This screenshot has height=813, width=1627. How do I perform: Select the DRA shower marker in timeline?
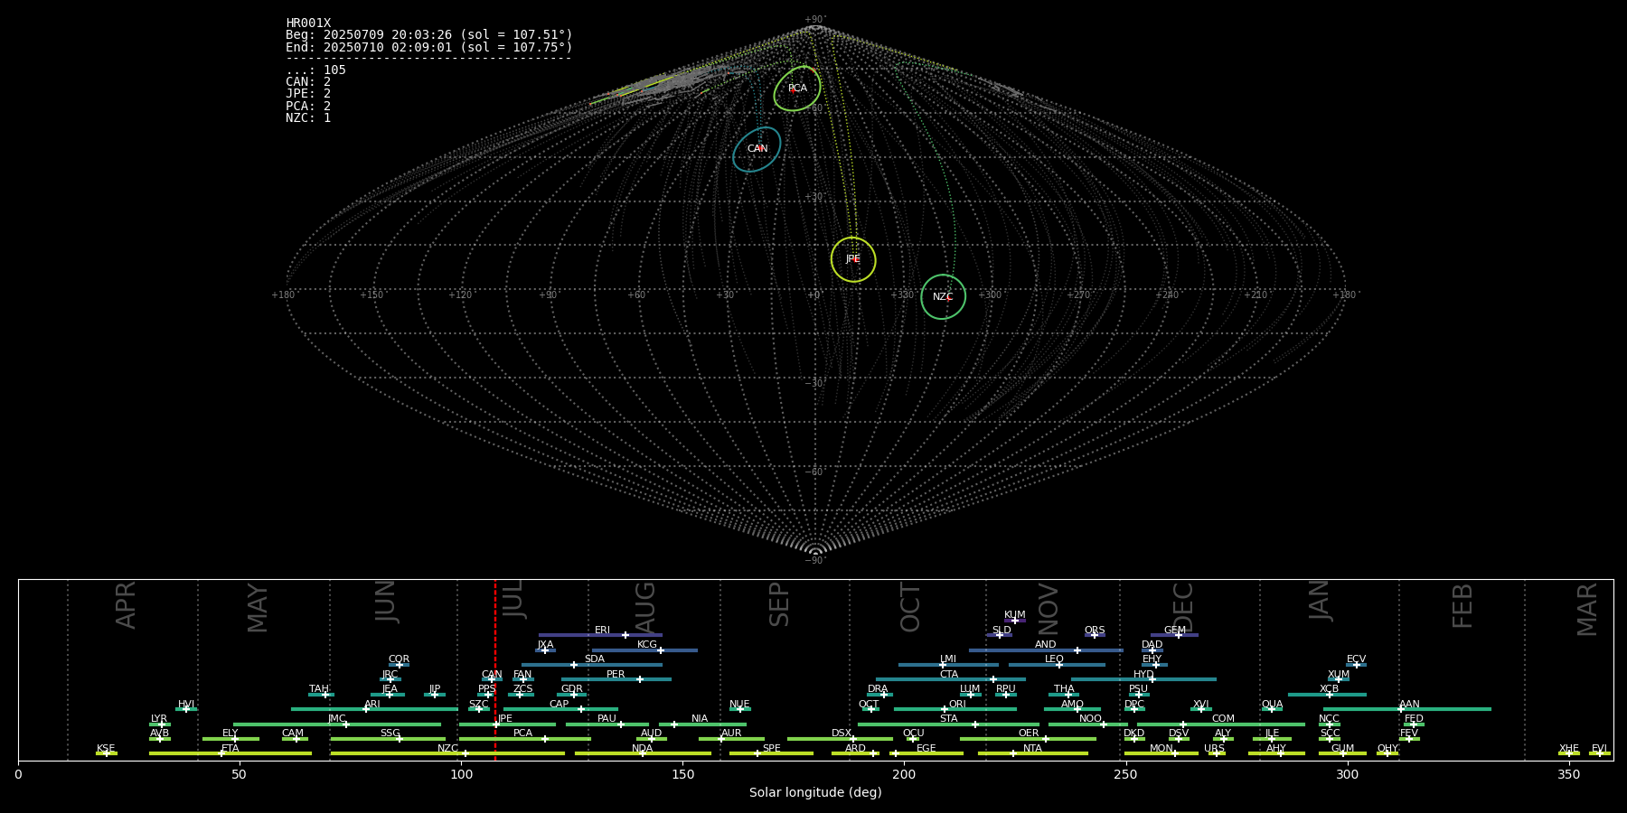(884, 695)
